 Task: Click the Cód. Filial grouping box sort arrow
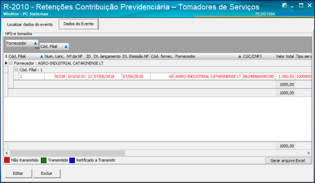pyautogui.click(x=66, y=46)
